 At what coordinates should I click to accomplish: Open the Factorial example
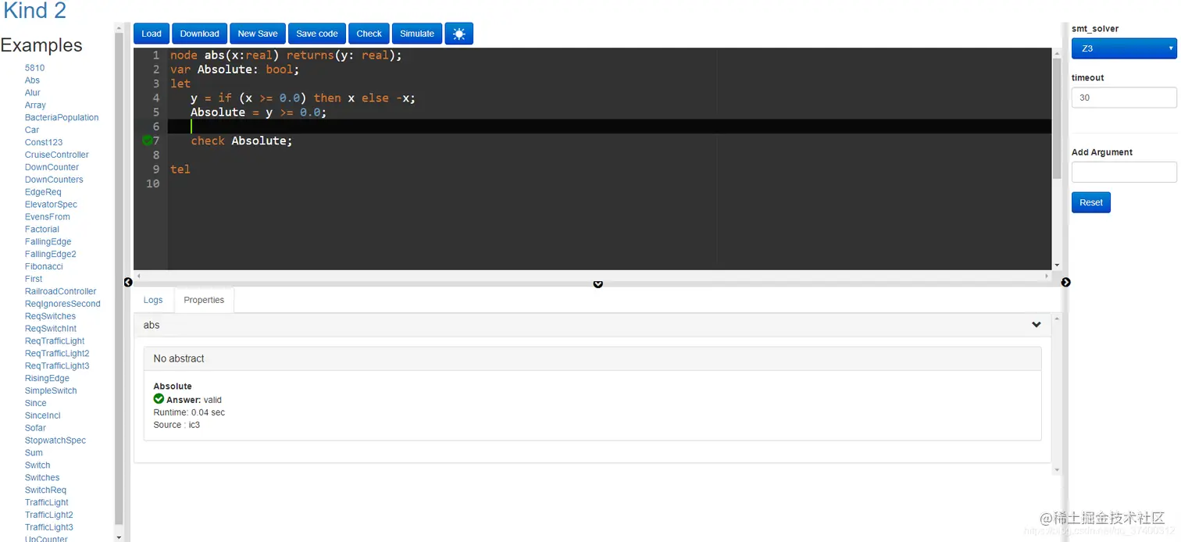click(x=42, y=230)
